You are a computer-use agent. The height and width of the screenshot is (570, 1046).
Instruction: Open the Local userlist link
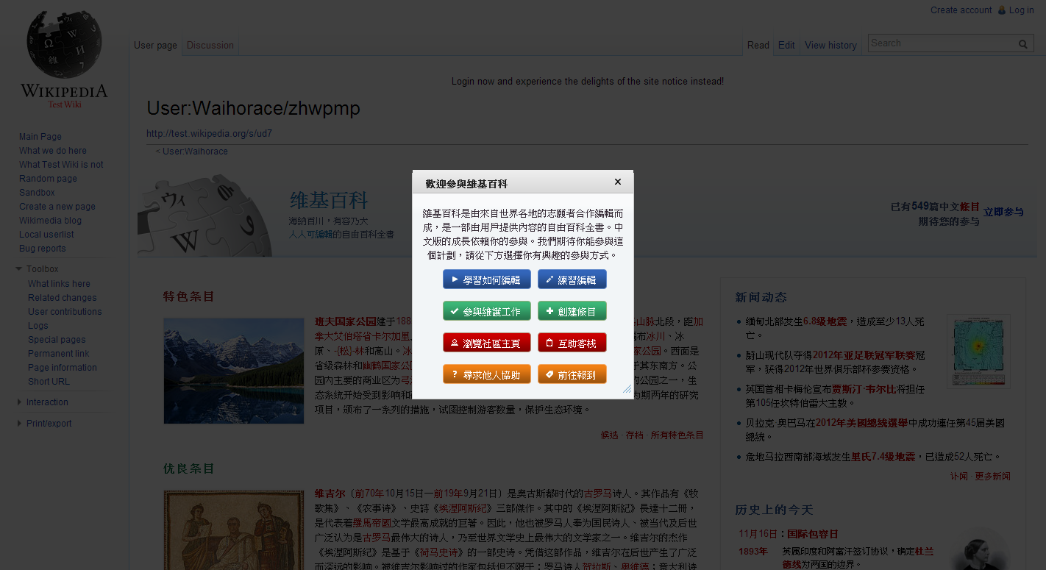tap(46, 235)
